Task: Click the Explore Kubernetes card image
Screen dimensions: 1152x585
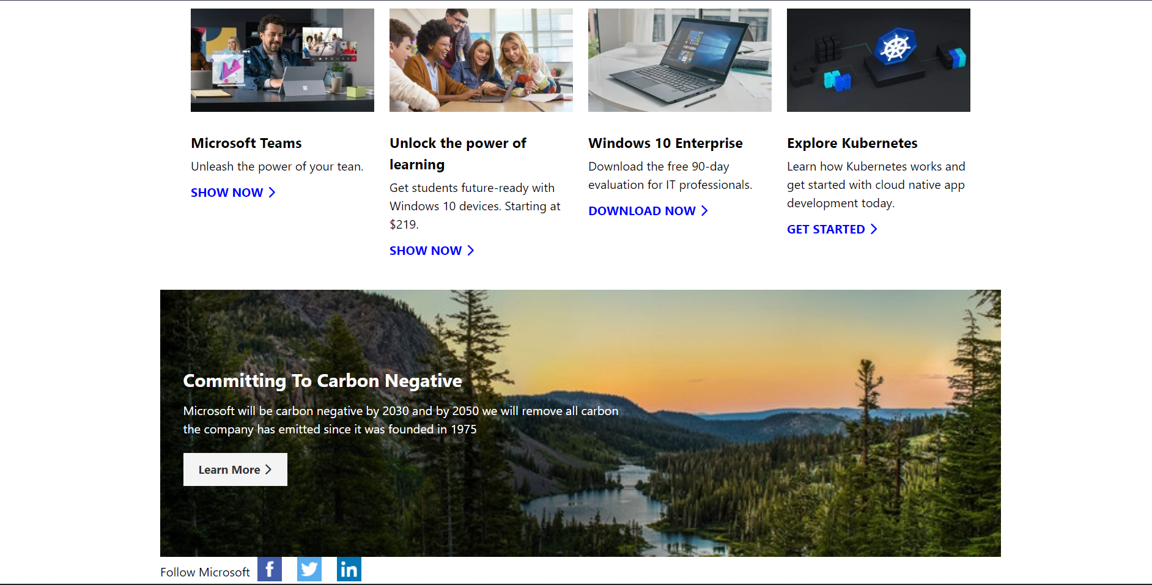Action: (878, 59)
